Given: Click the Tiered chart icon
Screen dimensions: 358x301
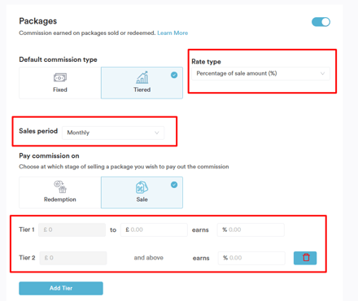Looking at the screenshot, I should click(x=142, y=77).
